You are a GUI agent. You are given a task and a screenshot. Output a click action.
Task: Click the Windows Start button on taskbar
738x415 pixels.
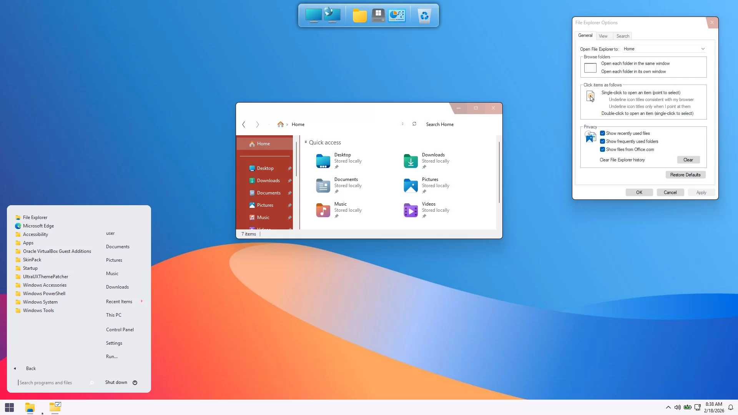(10, 407)
